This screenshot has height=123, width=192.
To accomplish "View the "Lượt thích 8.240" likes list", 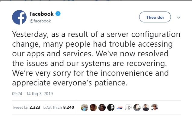I will pos(59,108).
